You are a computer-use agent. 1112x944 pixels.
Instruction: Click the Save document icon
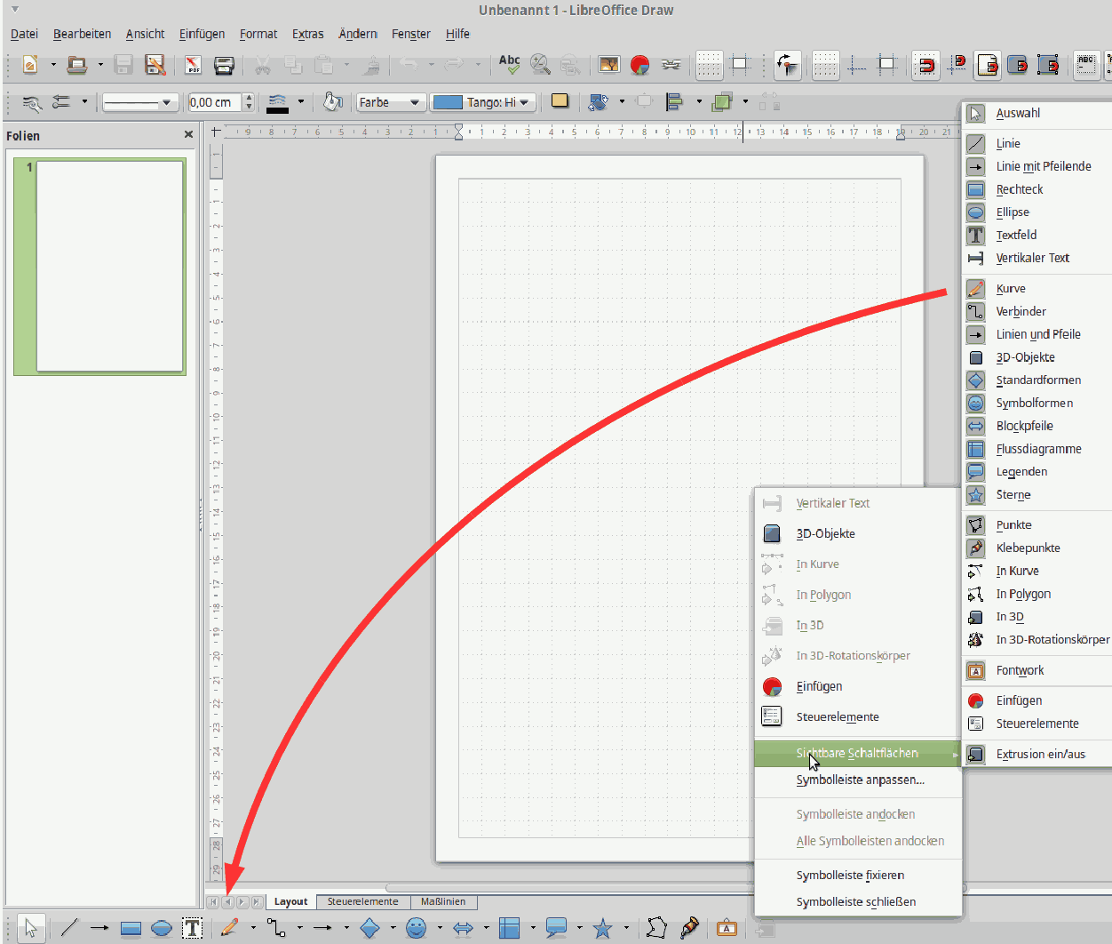point(123,64)
